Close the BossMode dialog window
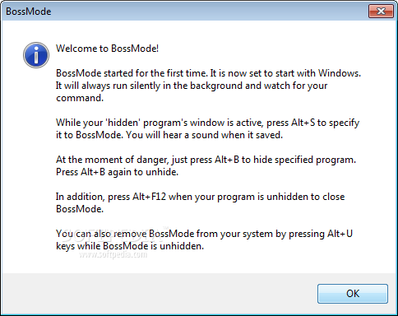Image resolution: width=398 pixels, height=316 pixels. coord(381,12)
